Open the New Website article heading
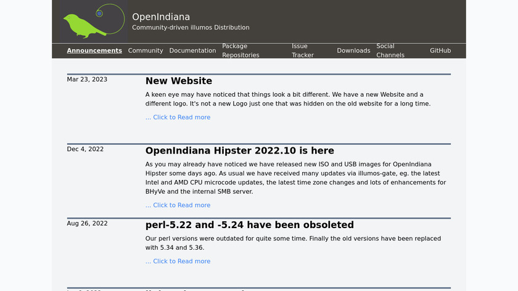 [x=179, y=81]
